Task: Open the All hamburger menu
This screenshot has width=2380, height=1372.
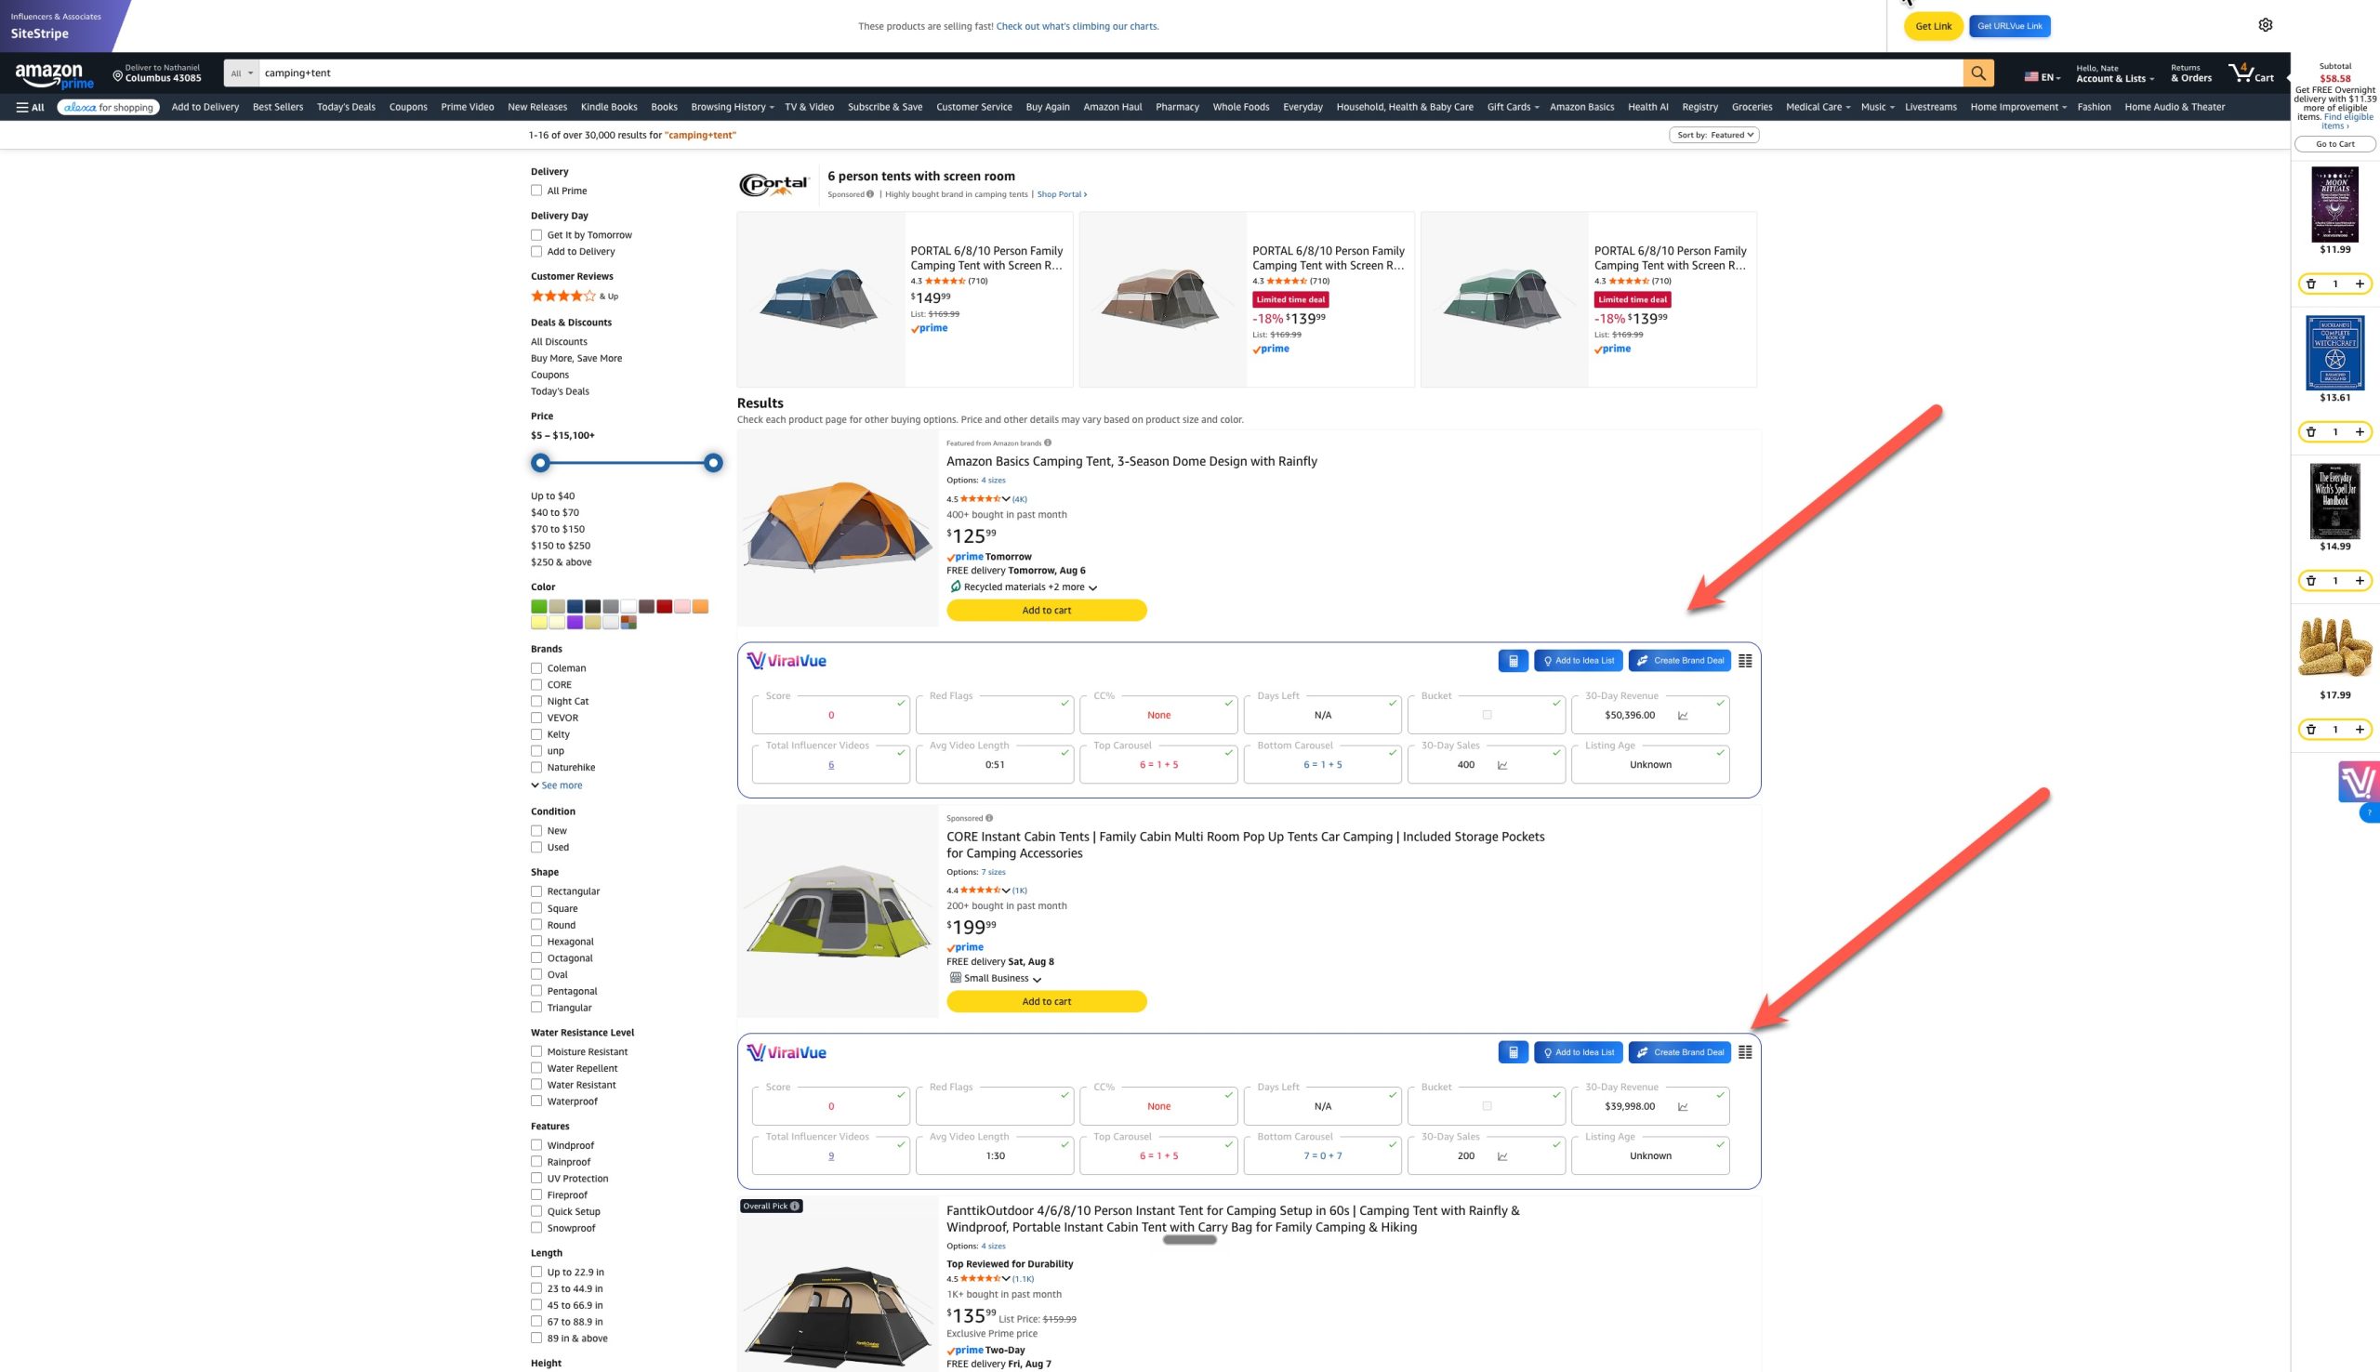Action: 30,108
